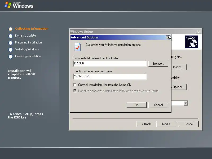Click the 'To cancel Setup, press the ESC key' text

[x=25, y=116]
